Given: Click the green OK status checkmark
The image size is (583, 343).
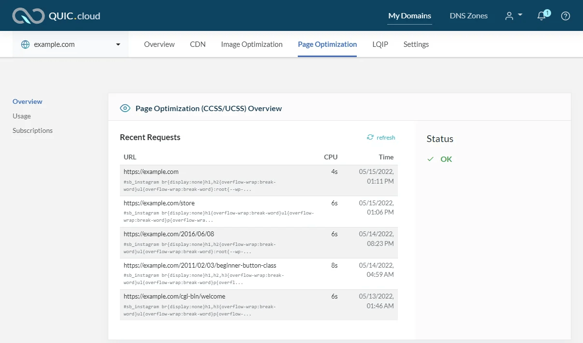Looking at the screenshot, I should point(430,158).
